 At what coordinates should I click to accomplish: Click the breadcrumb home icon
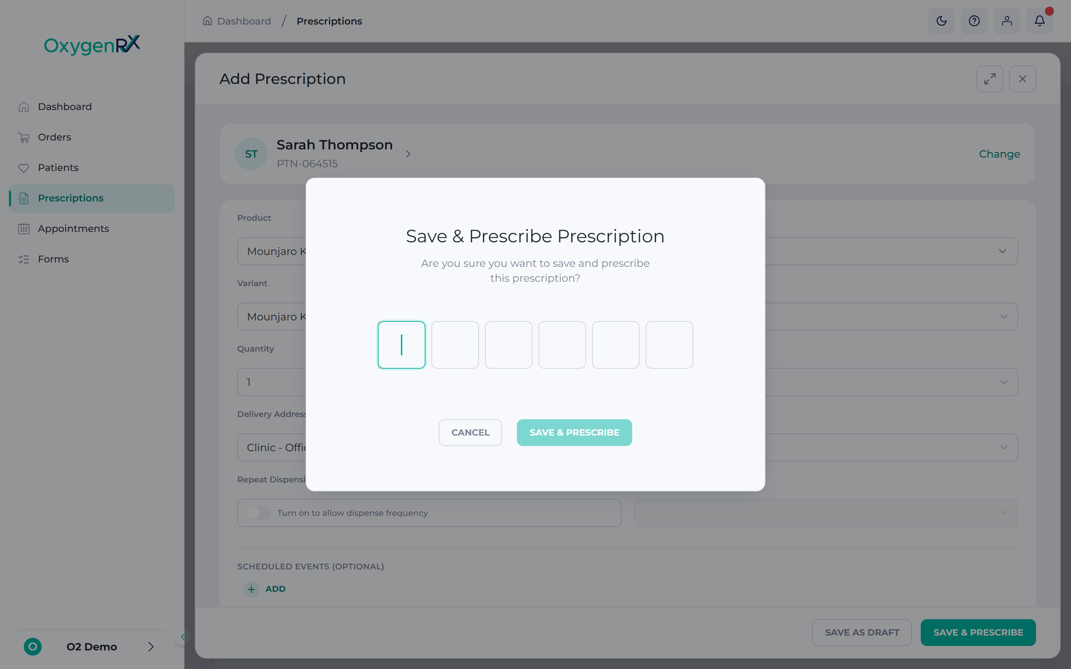pos(207,21)
